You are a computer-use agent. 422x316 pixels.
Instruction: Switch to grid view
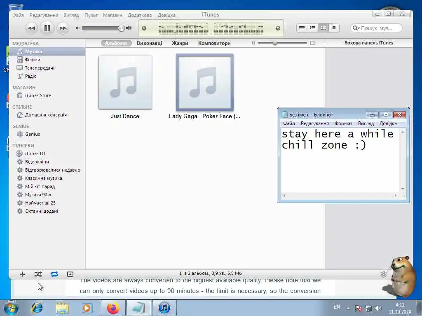323,28
